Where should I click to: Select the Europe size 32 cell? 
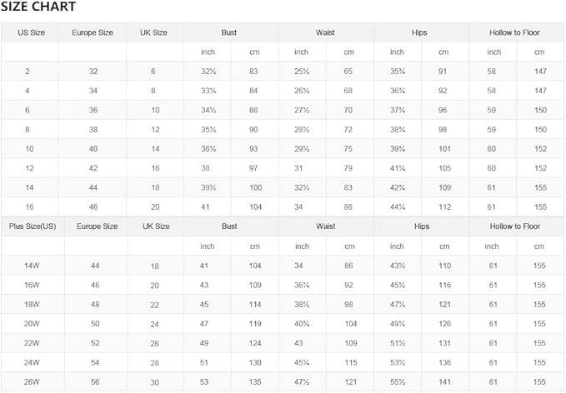tap(93, 72)
